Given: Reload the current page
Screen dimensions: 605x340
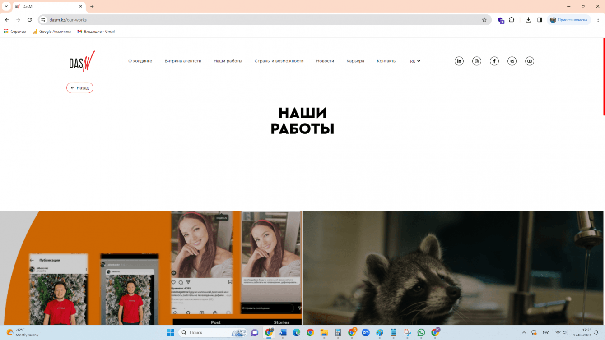Looking at the screenshot, I should click(x=30, y=20).
